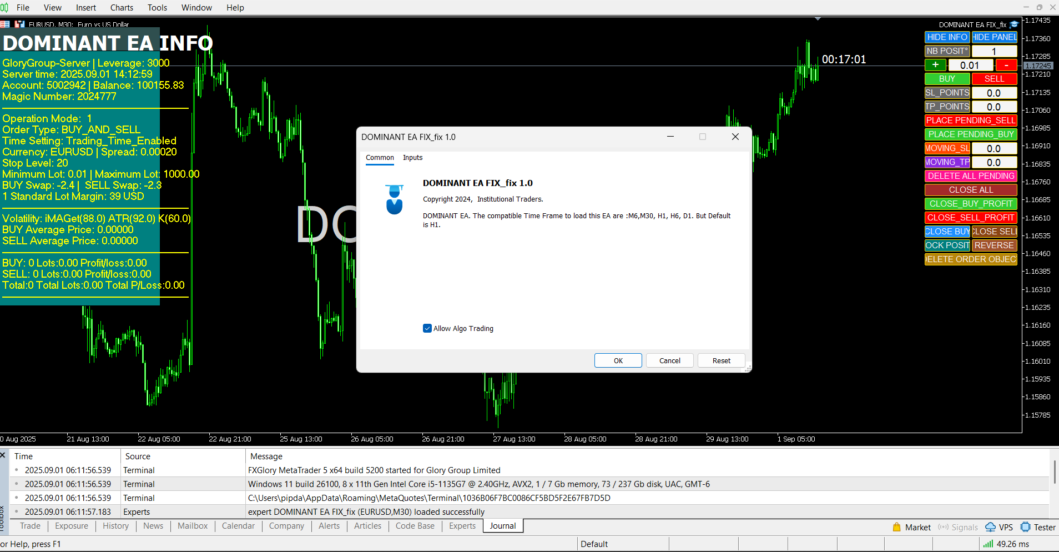Click DELETE ORDER OBJECT button
Viewport: 1059px width, 552px height.
click(x=971, y=259)
